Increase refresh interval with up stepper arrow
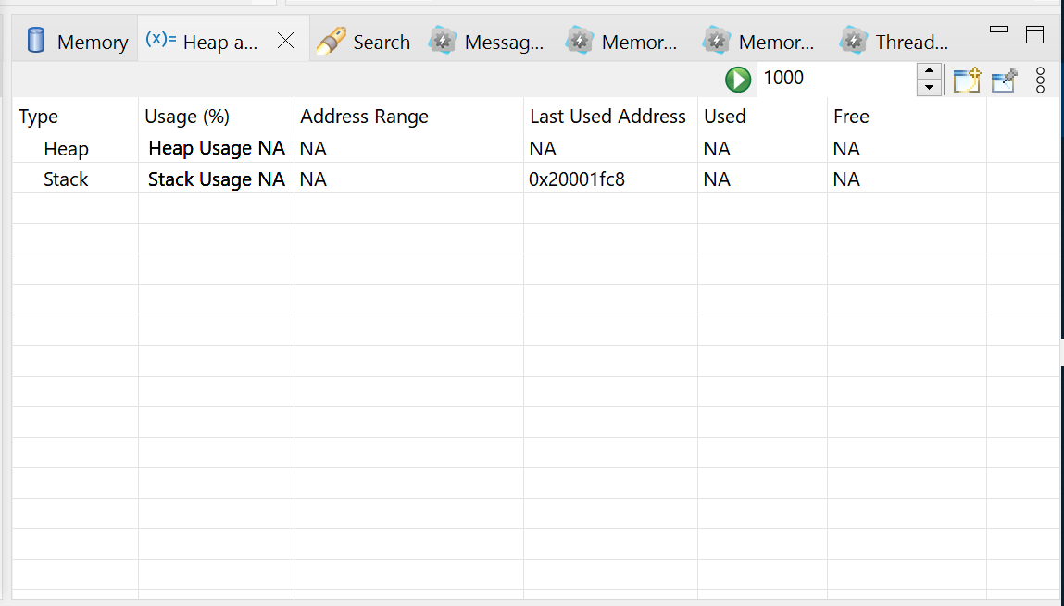The width and height of the screenshot is (1064, 606). pyautogui.click(x=929, y=71)
